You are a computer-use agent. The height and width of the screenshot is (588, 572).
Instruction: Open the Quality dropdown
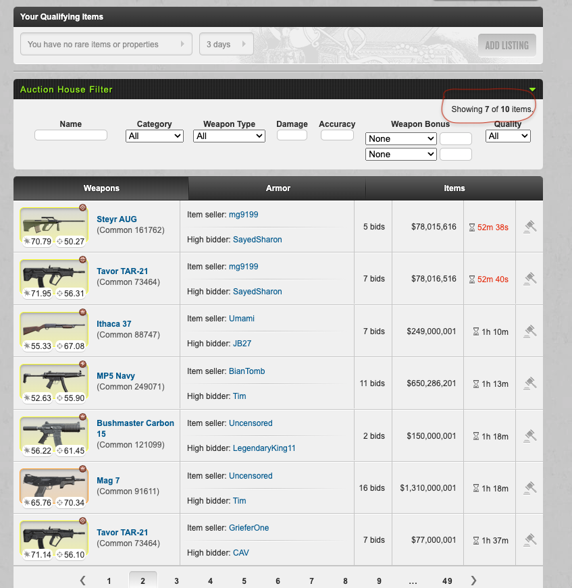(508, 136)
